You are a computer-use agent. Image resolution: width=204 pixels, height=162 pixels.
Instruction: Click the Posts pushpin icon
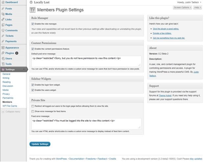[x=3, y=9]
